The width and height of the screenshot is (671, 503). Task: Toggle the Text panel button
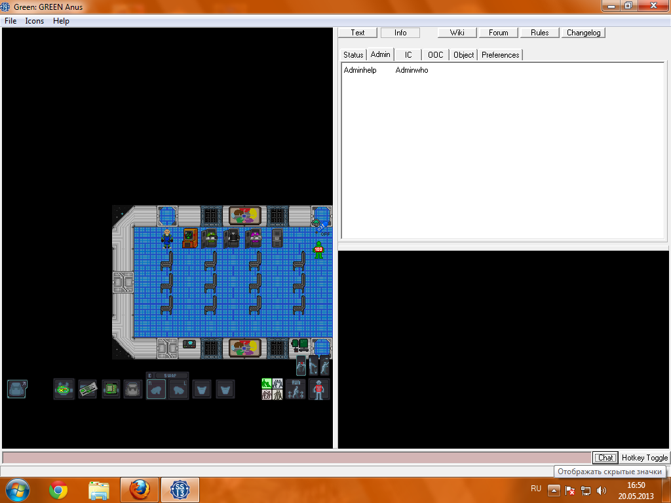tap(358, 33)
